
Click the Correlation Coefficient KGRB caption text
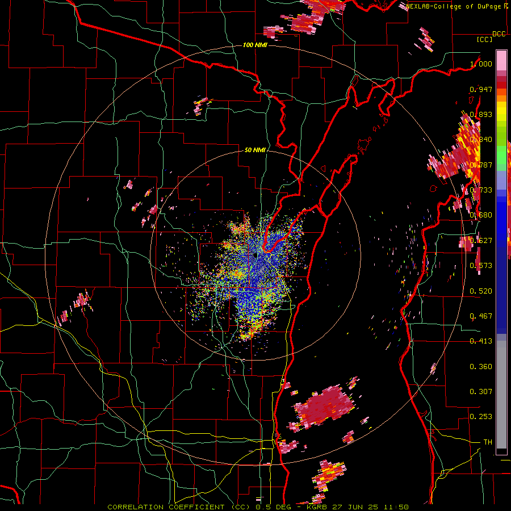[258, 507]
